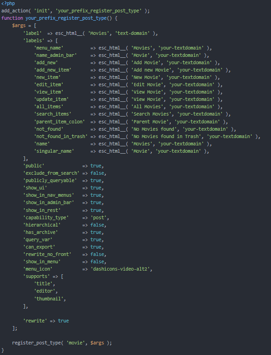The width and height of the screenshot is (271, 355).
Task: Click the '<?php' opening tag
Action: pos(8,3)
